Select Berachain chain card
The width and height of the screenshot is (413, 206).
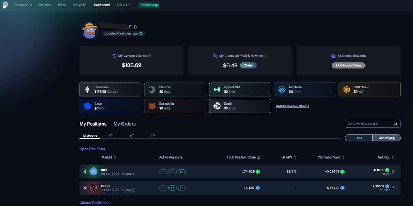(175, 106)
